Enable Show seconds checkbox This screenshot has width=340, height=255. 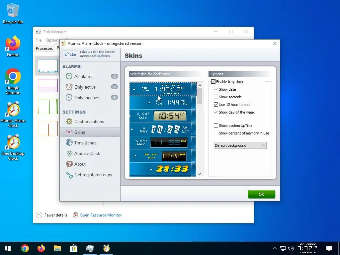coord(216,97)
